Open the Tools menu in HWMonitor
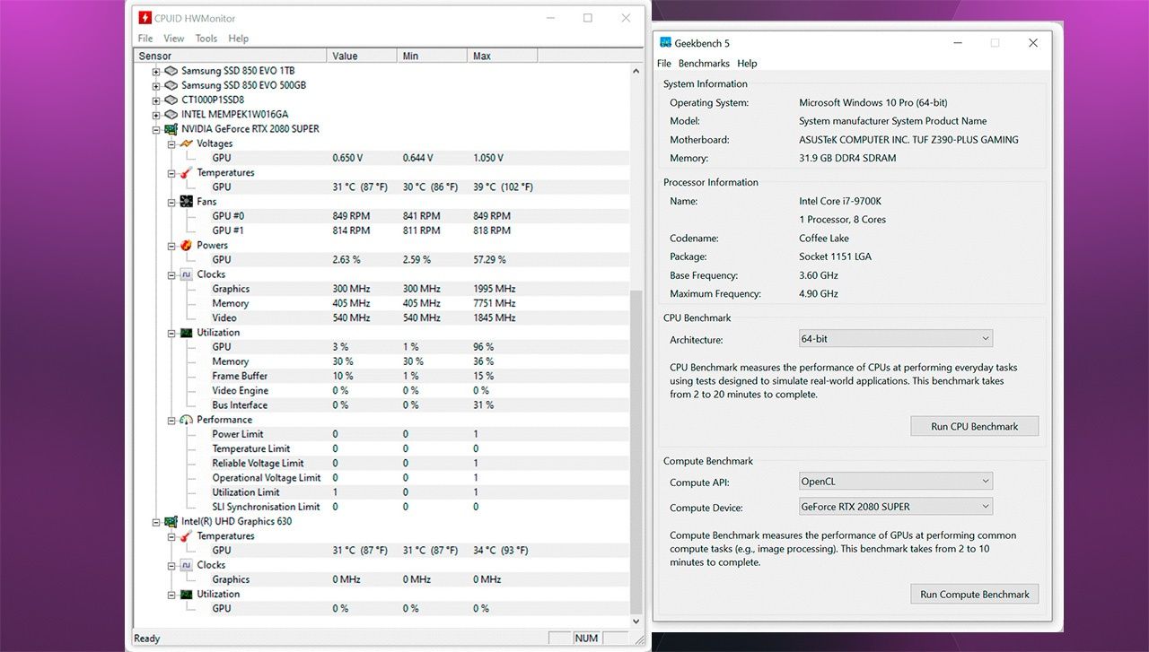The image size is (1149, 652). (206, 39)
